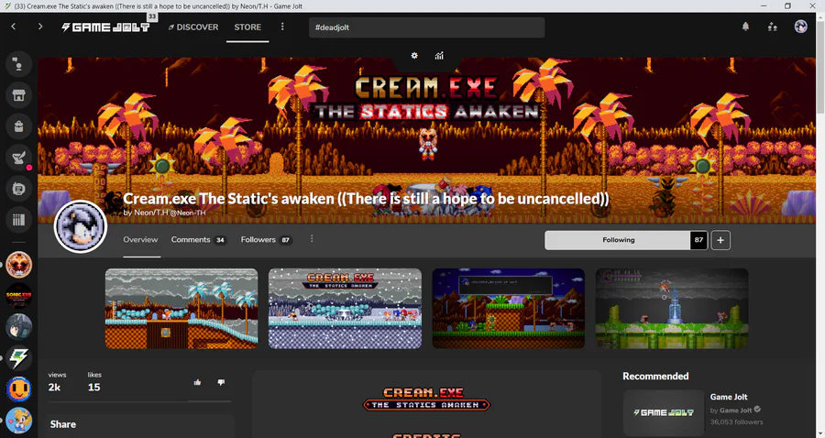The image size is (825, 438).
Task: Open the snowy Cream.exe title screenshot
Action: coord(346,309)
